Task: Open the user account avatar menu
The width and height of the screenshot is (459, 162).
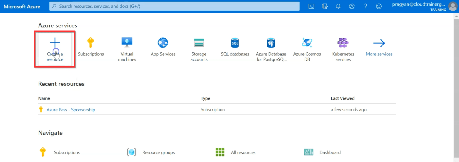Action: [453, 6]
